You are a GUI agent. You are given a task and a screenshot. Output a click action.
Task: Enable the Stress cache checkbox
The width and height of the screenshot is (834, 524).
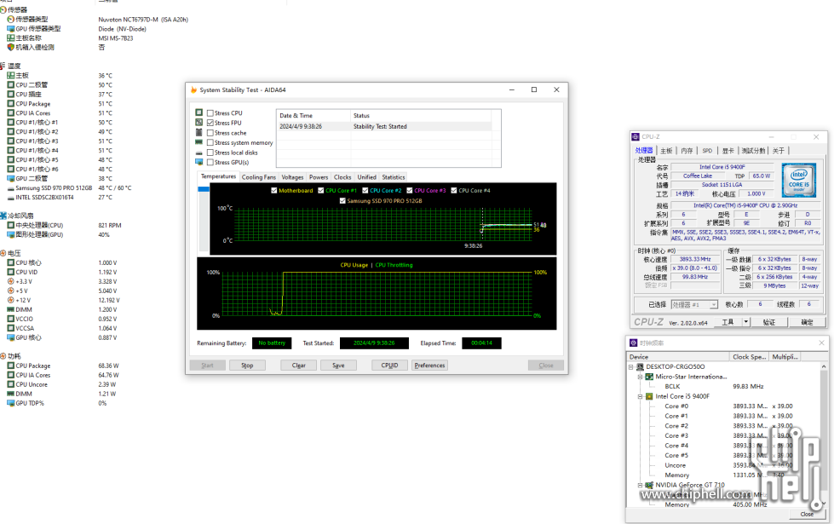tap(210, 133)
